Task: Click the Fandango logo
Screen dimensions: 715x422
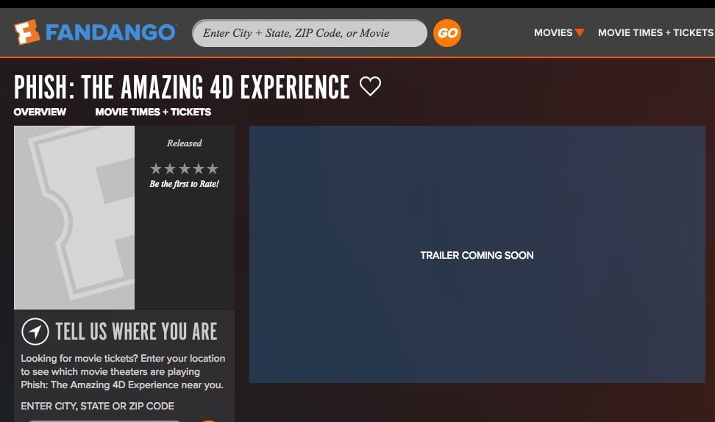Action: (95, 32)
